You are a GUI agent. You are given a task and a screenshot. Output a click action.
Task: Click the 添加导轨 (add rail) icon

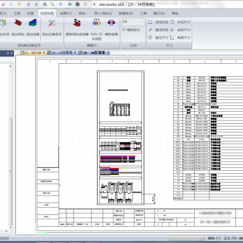18,23
